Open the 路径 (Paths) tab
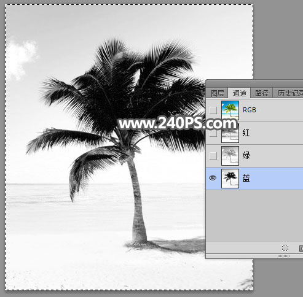The height and width of the screenshot is (297, 303). [262, 93]
